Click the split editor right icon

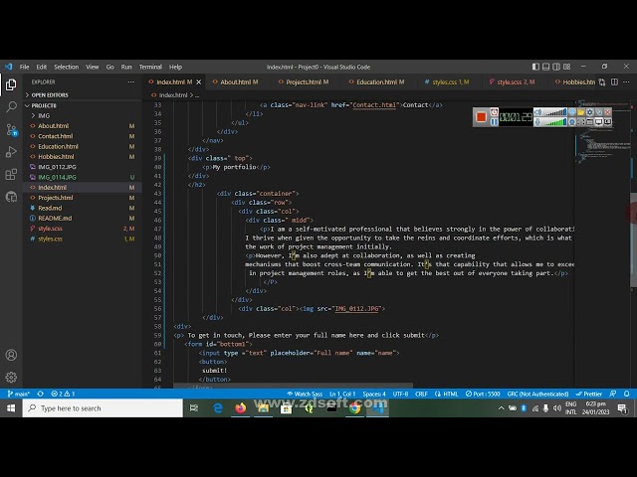(614, 81)
